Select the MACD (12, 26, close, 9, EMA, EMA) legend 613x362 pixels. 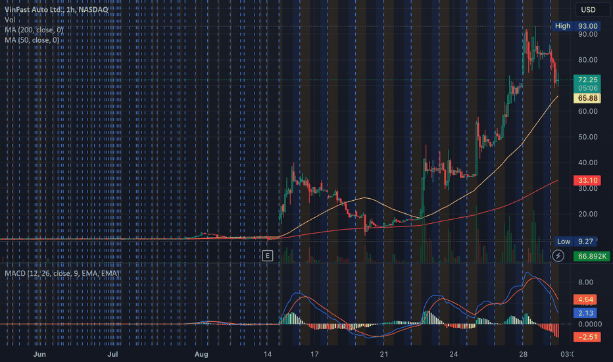point(62,273)
